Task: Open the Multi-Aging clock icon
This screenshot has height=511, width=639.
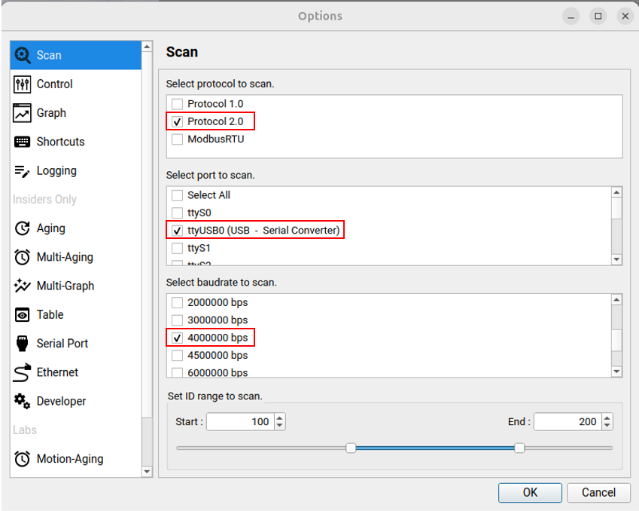Action: point(23,257)
